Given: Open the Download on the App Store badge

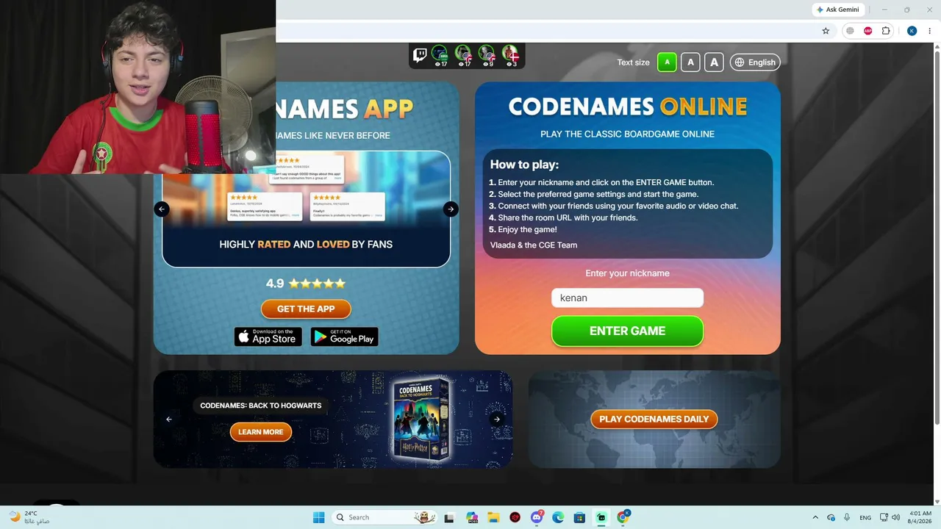Looking at the screenshot, I should 268,337.
